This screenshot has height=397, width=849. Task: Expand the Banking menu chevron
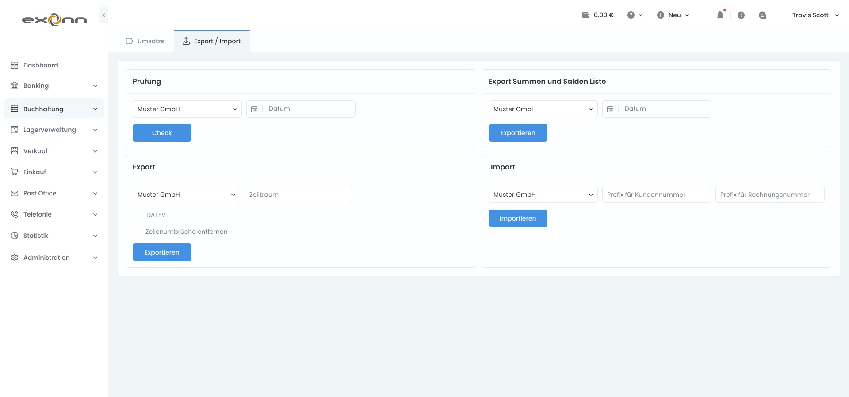click(95, 86)
